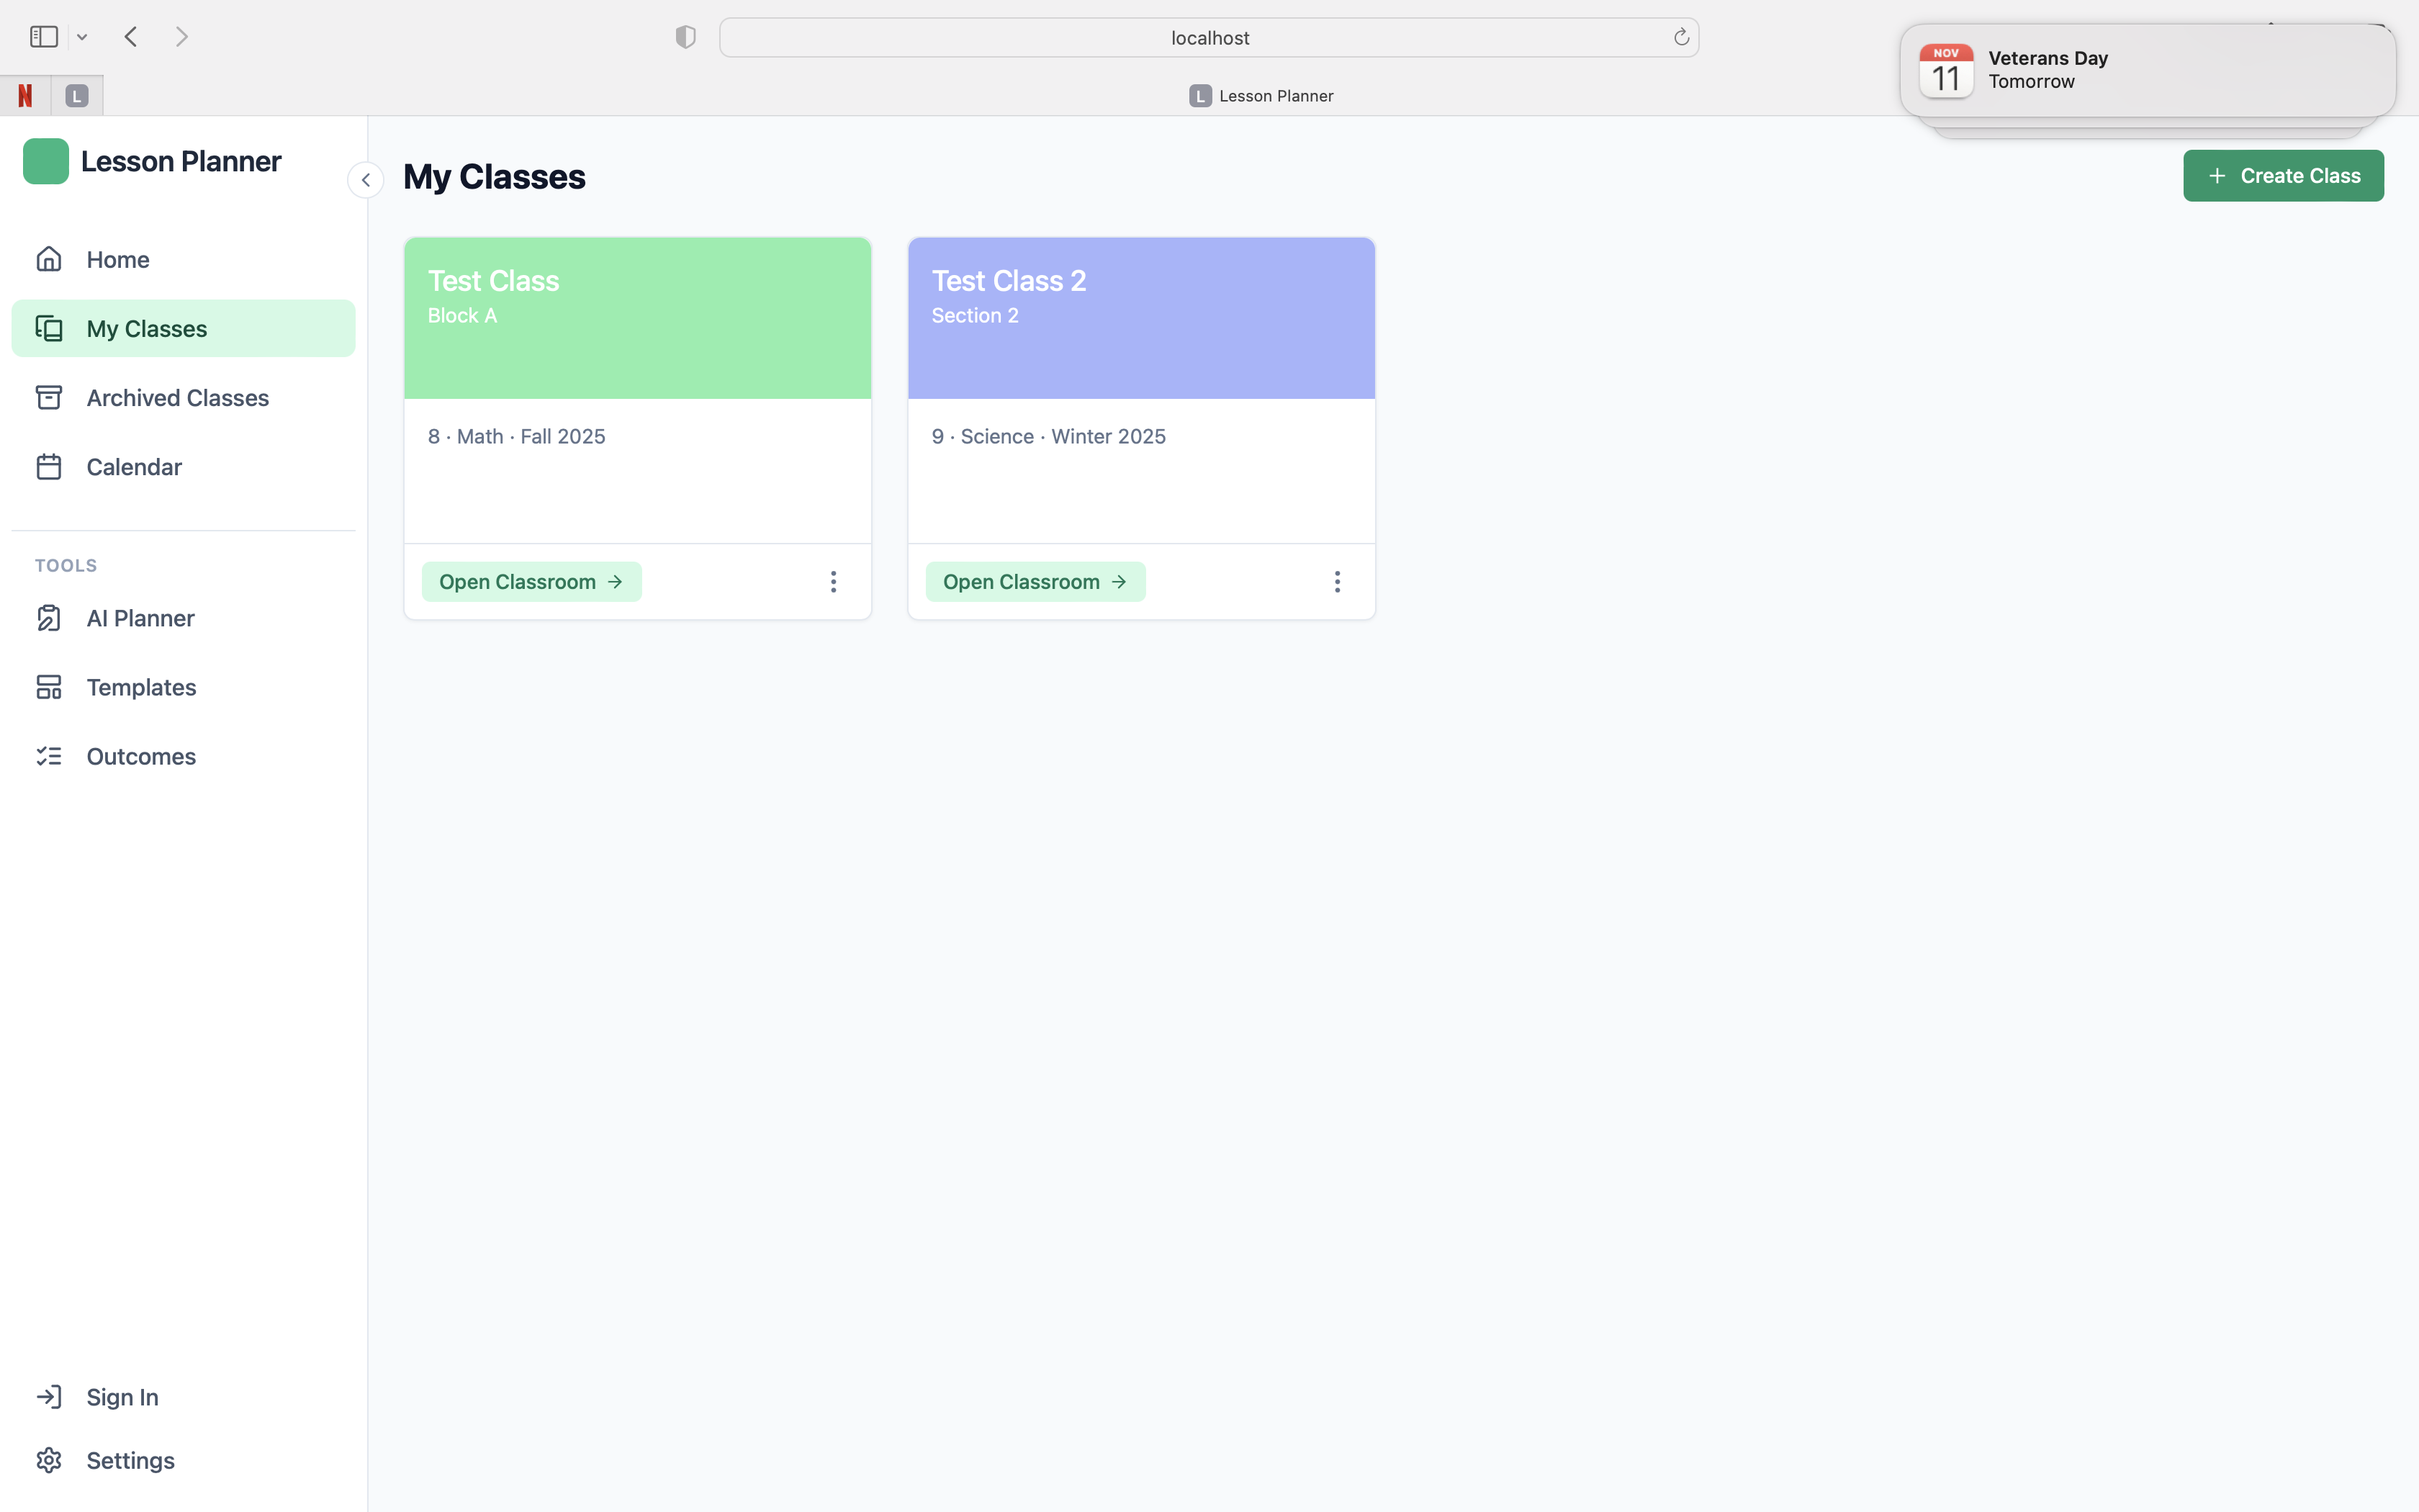Toggle the Safari sidebar panel
The image size is (2419, 1512).
click(x=44, y=37)
